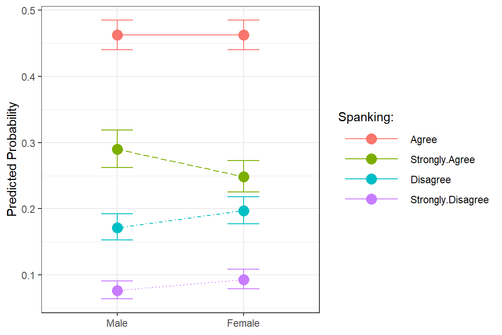Click the purple Strongly.Disagree legend marker
502x335 pixels.
click(371, 199)
